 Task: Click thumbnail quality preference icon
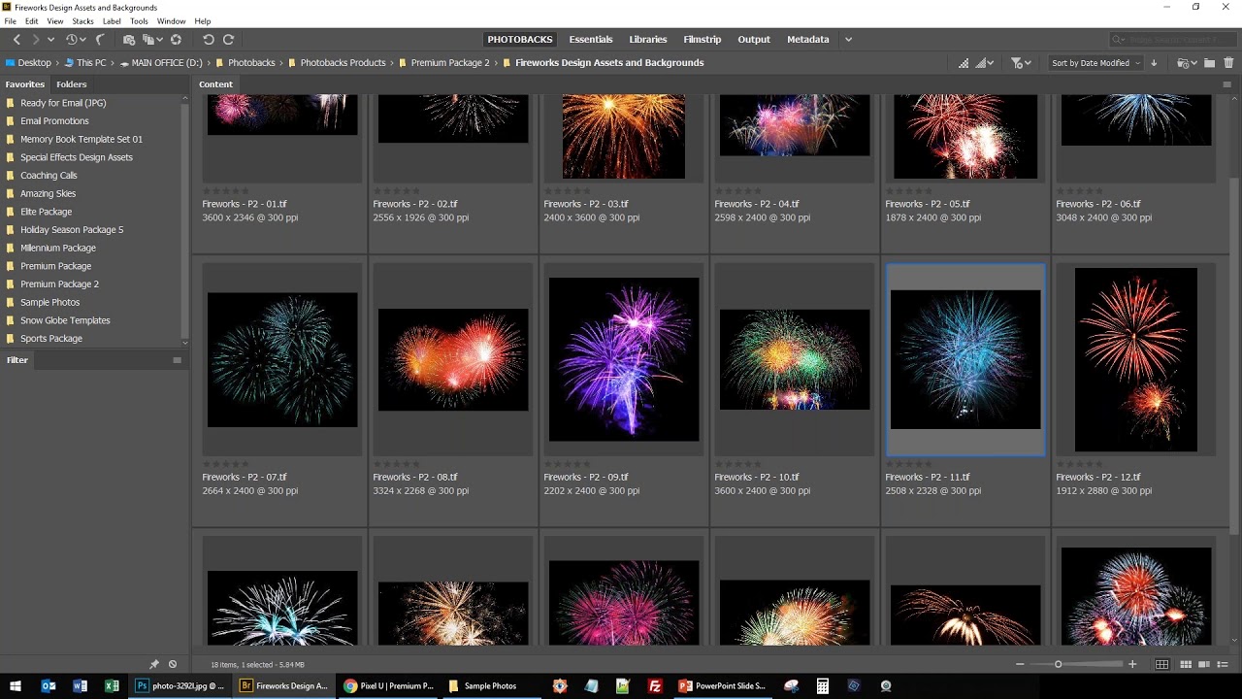click(x=964, y=63)
